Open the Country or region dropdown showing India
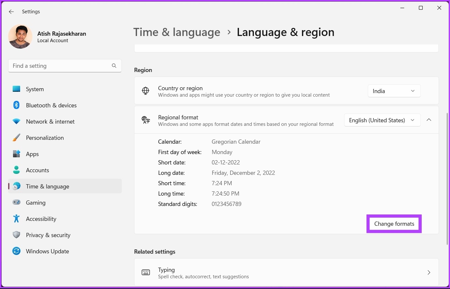 click(394, 91)
